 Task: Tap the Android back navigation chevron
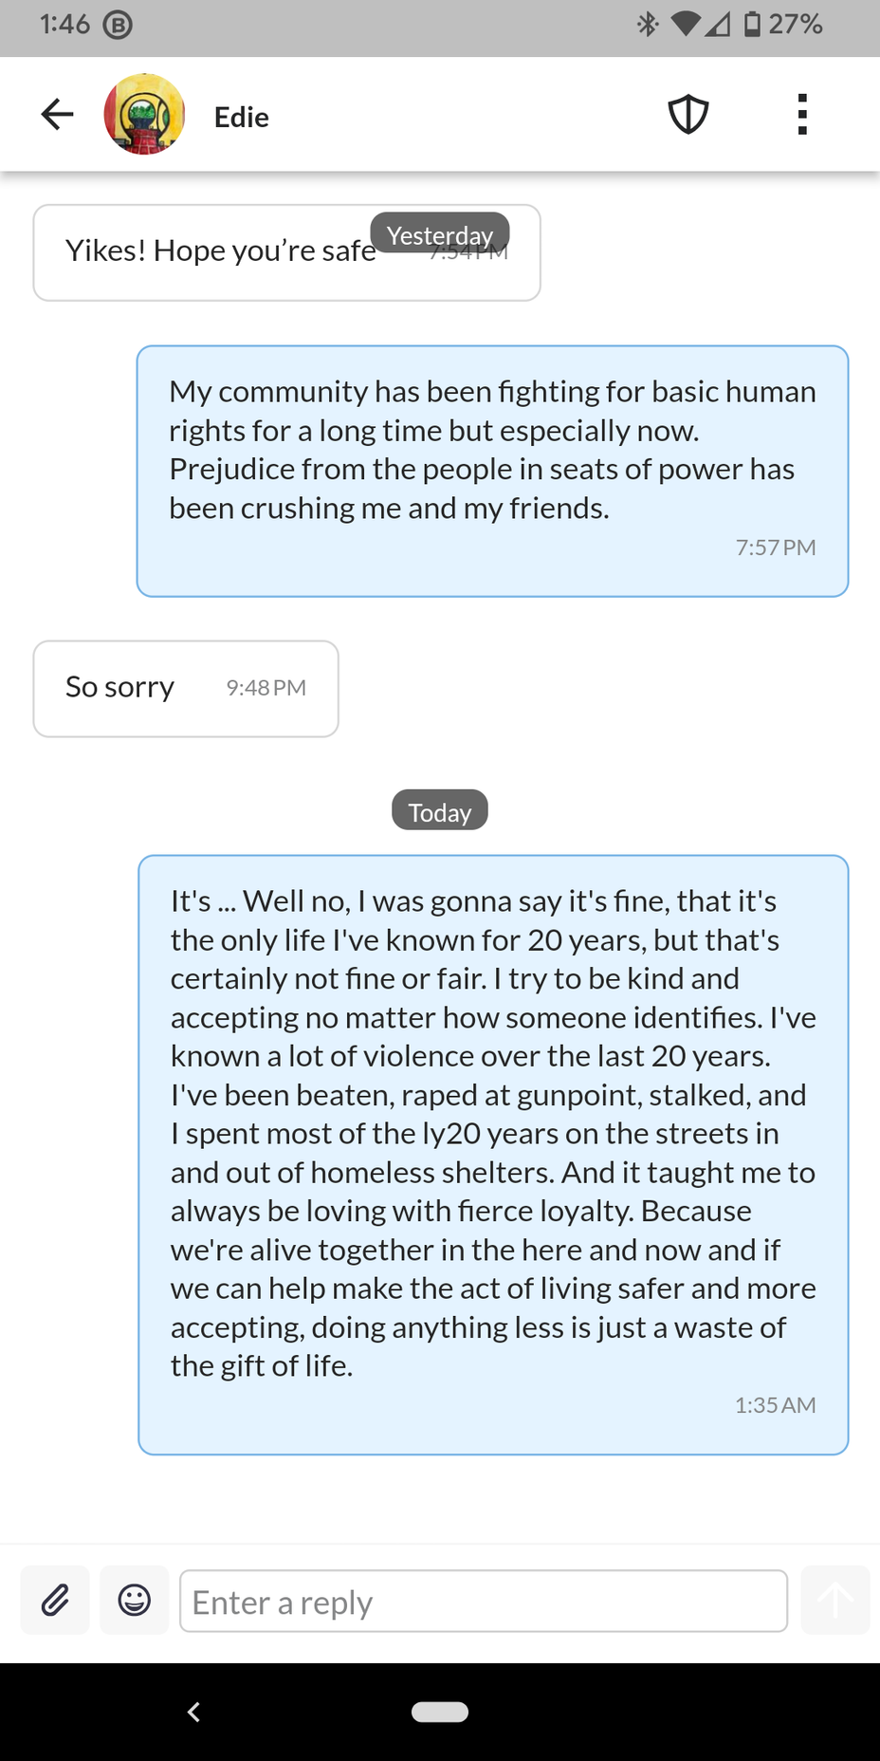193,1712
